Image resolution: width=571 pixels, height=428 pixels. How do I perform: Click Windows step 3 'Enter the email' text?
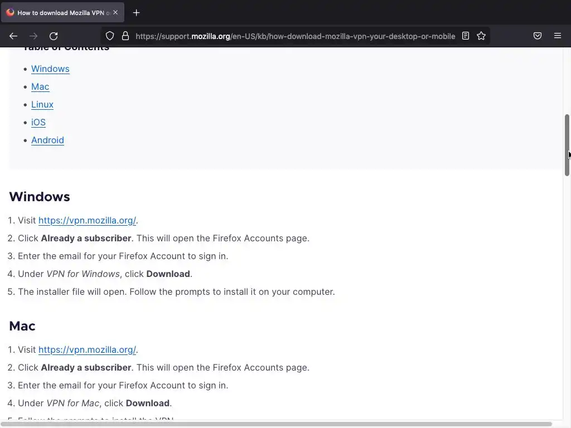(x=123, y=256)
